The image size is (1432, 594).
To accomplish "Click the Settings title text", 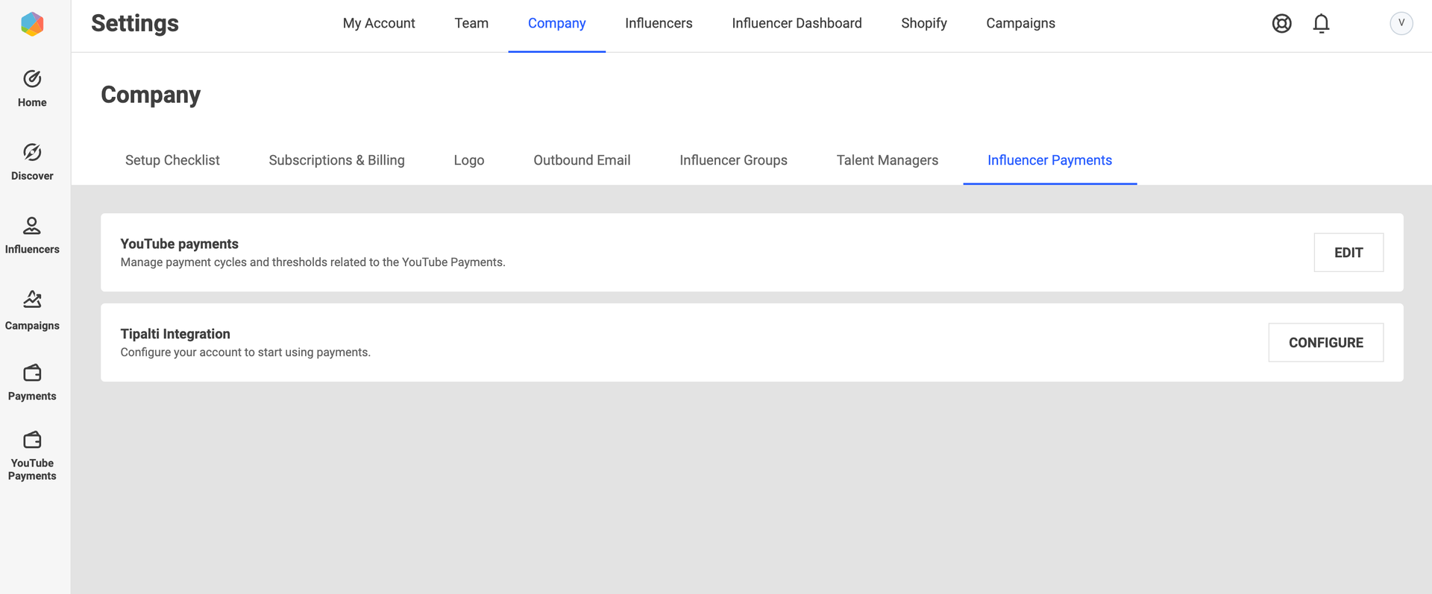I will (135, 23).
